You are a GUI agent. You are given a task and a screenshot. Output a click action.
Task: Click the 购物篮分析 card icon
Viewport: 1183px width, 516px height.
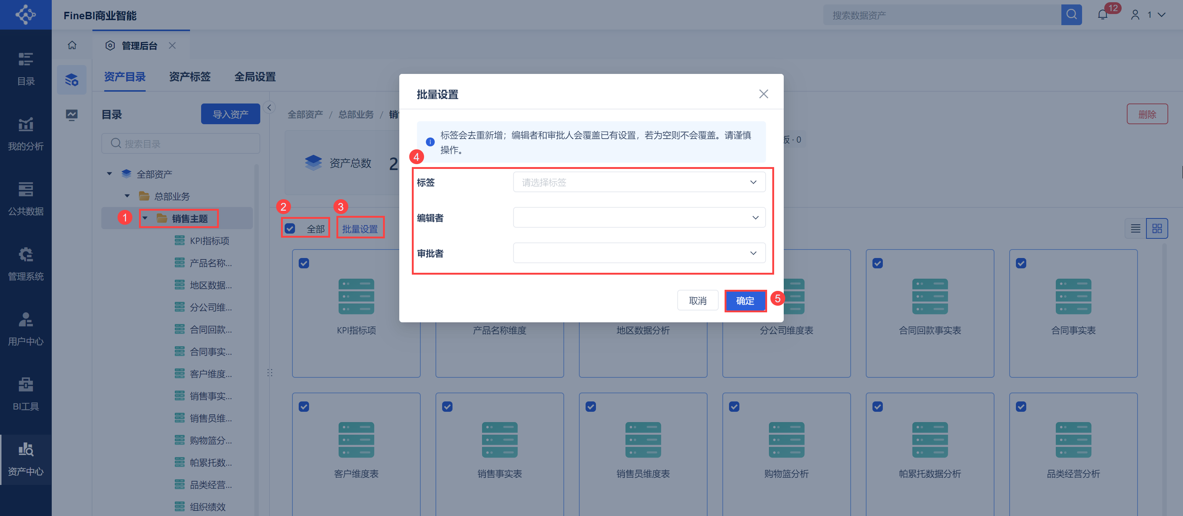[x=787, y=440]
